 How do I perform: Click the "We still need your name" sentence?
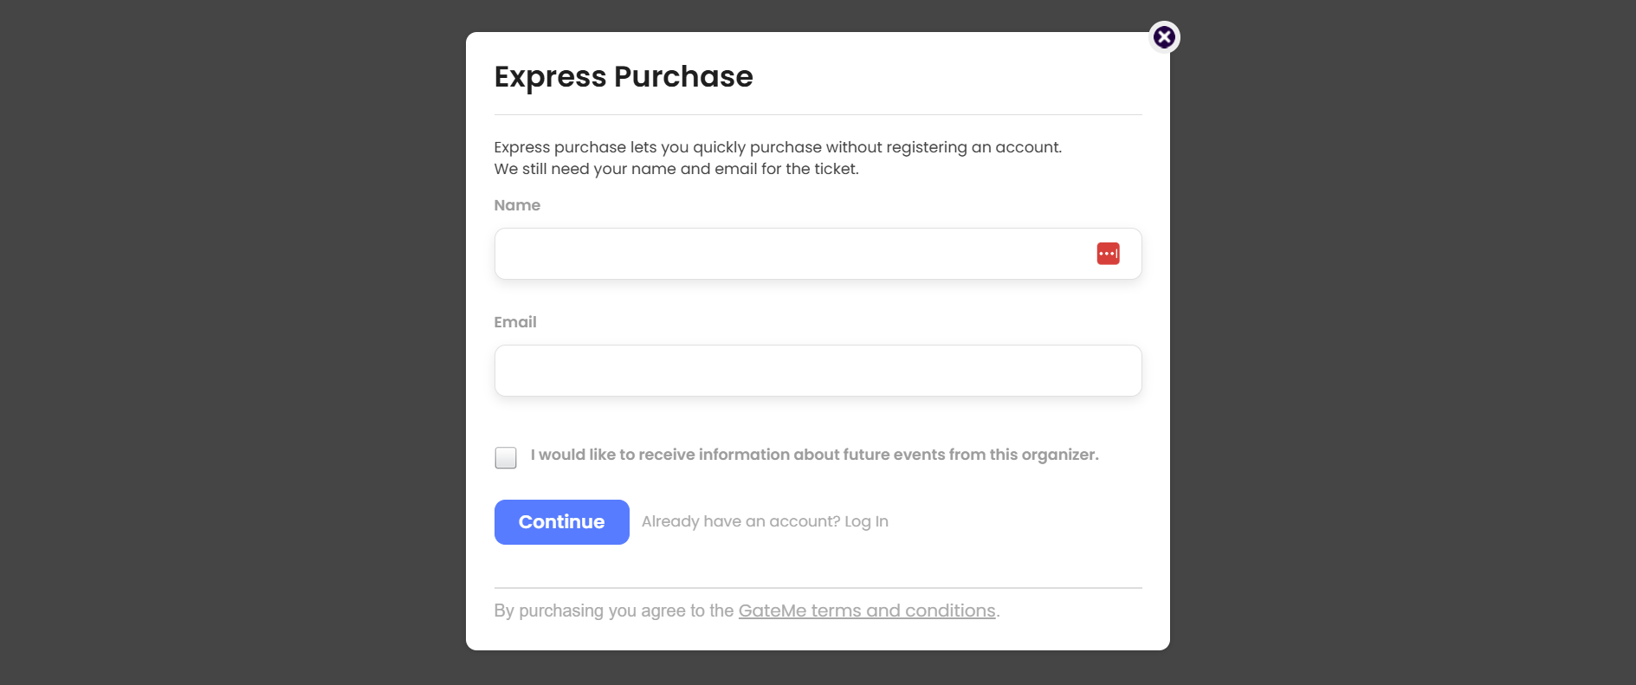pos(676,169)
